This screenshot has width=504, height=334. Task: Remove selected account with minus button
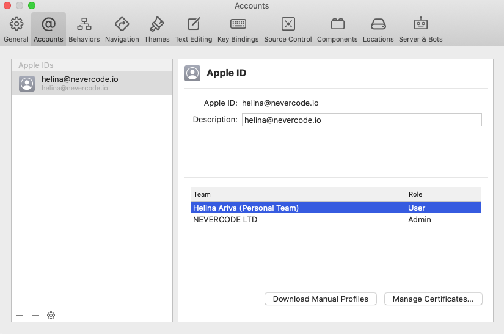(35, 315)
